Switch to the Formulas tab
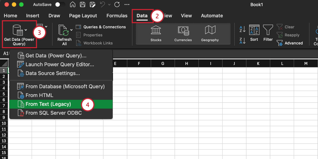The image size is (318, 159). coord(117,16)
